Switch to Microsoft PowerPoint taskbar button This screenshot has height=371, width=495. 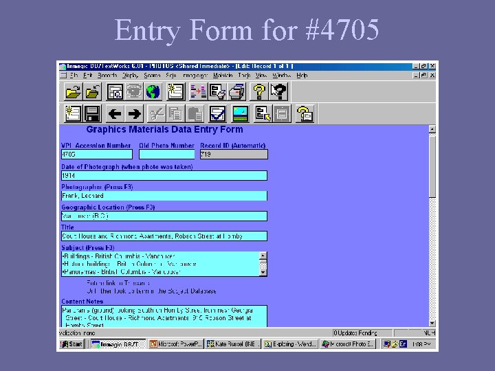[176, 344]
